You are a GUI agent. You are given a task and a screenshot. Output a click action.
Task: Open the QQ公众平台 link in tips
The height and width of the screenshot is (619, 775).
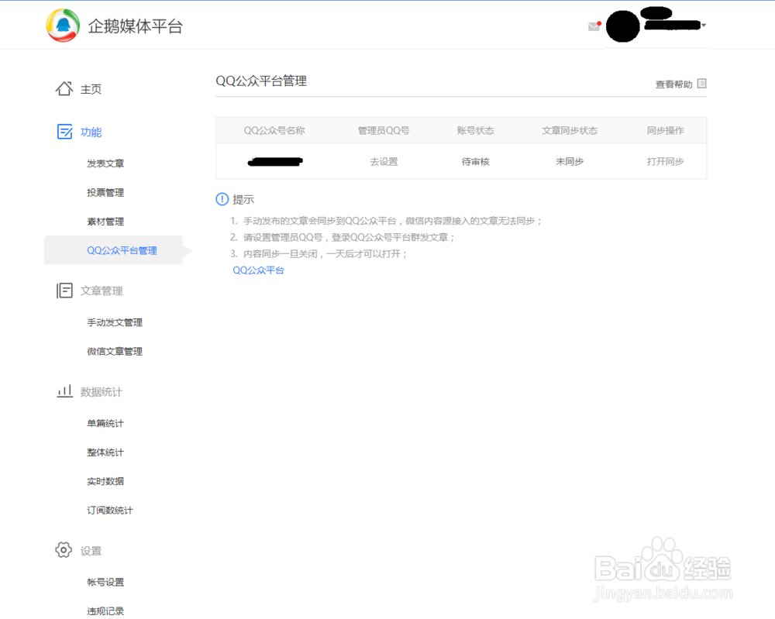(x=257, y=270)
